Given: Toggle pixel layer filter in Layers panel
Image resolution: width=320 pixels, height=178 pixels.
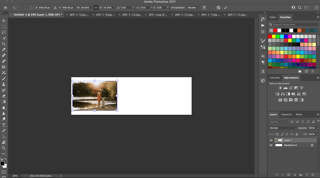Looking at the screenshot, I should [292, 122].
